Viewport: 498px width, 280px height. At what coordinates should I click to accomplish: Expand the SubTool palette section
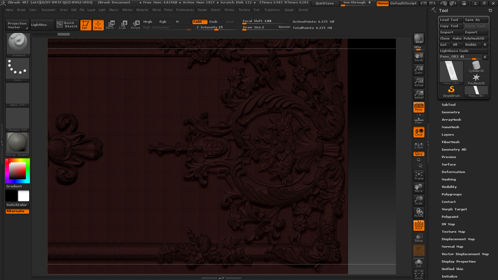click(x=449, y=105)
